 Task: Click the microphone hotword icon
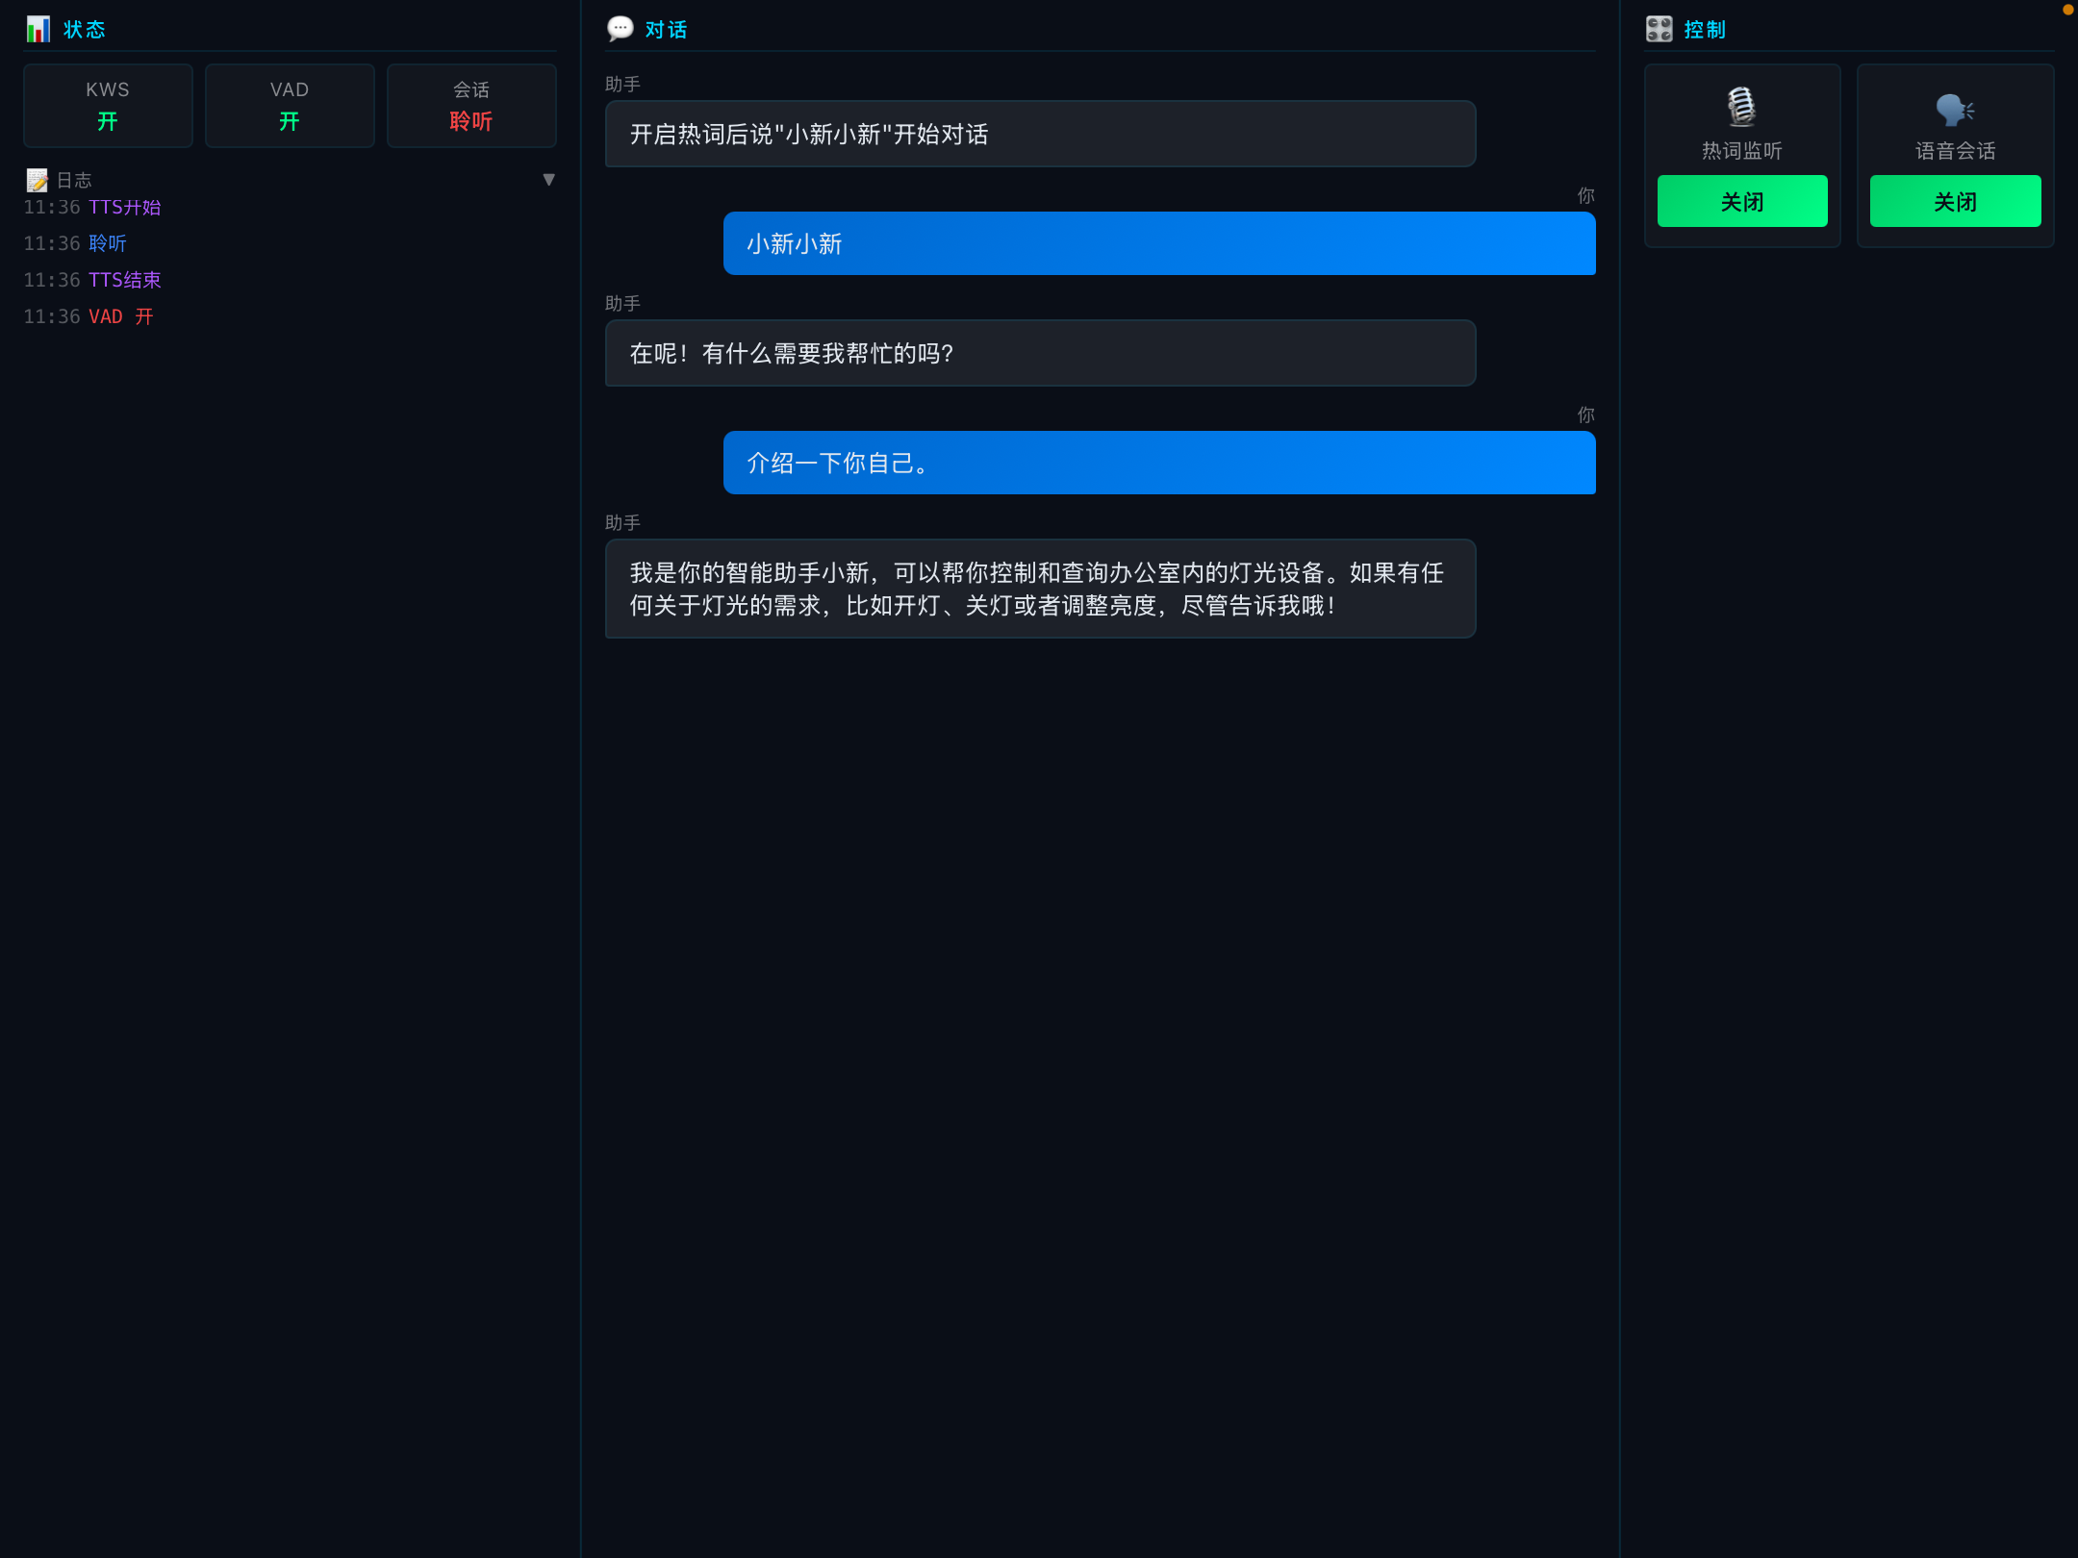[x=1741, y=107]
